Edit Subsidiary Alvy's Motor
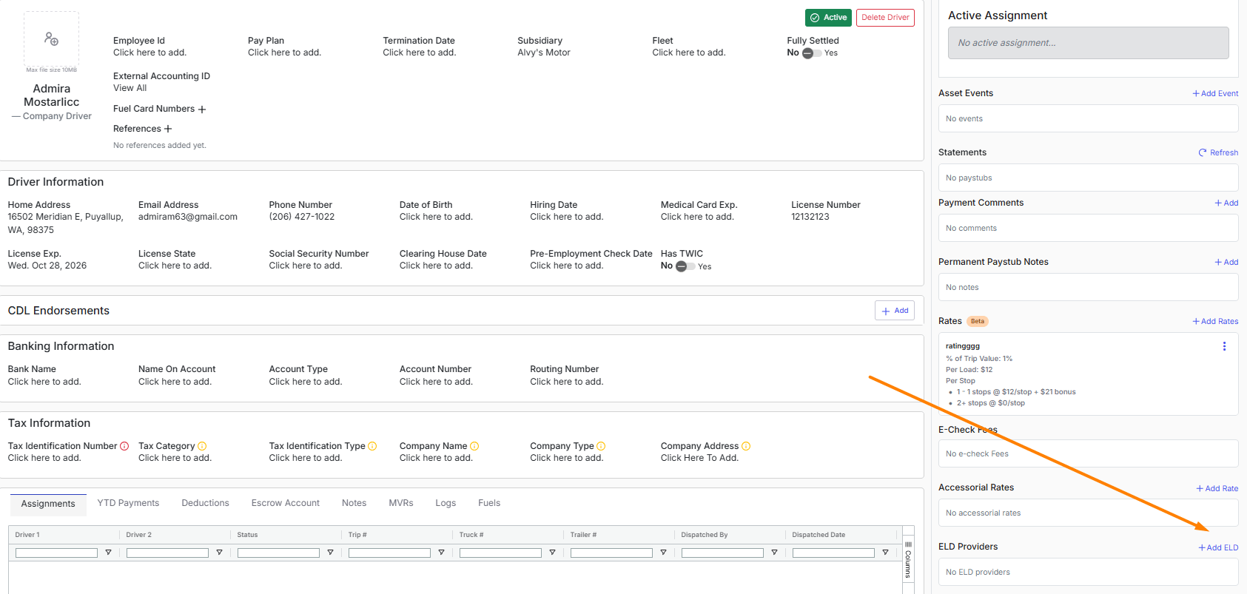Viewport: 1247px width, 594px height. [544, 53]
